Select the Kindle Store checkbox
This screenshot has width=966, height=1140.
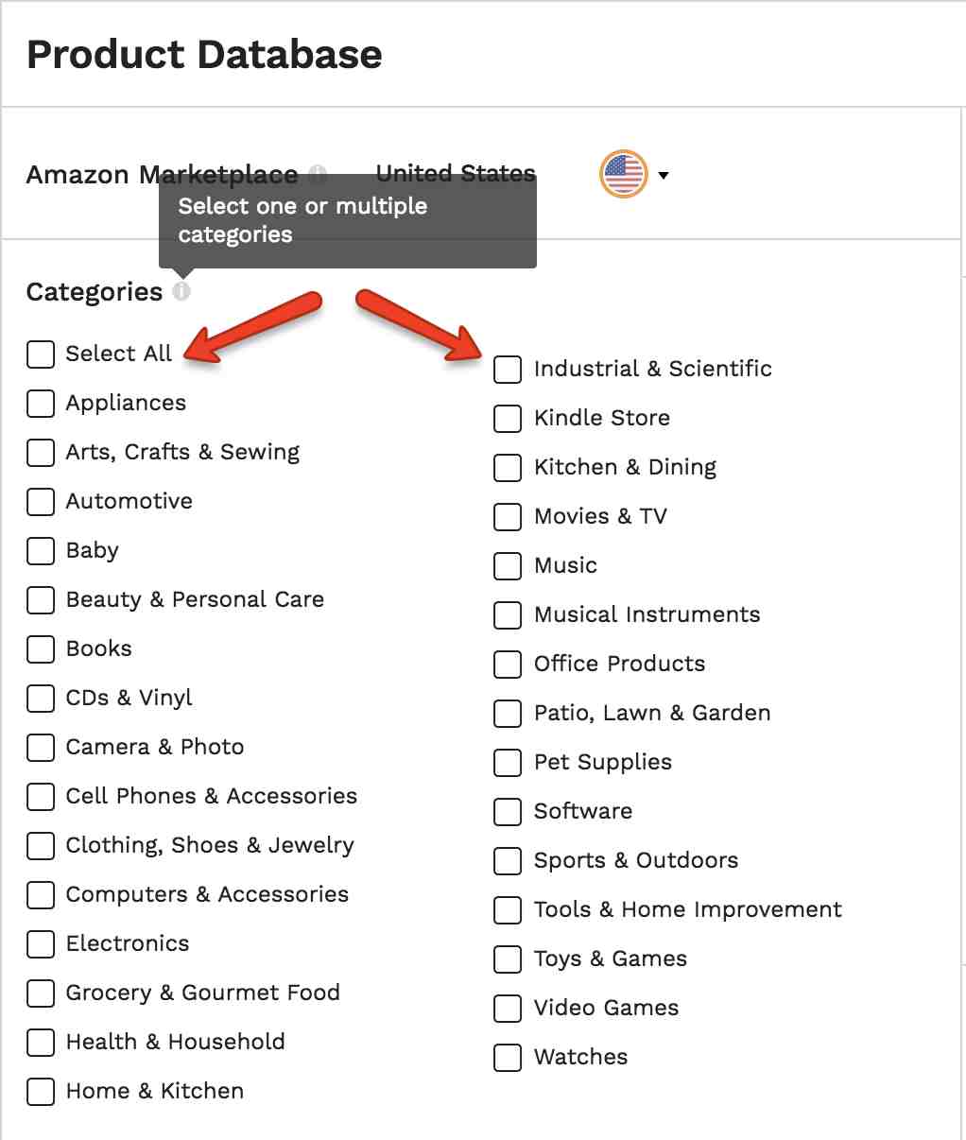click(508, 418)
